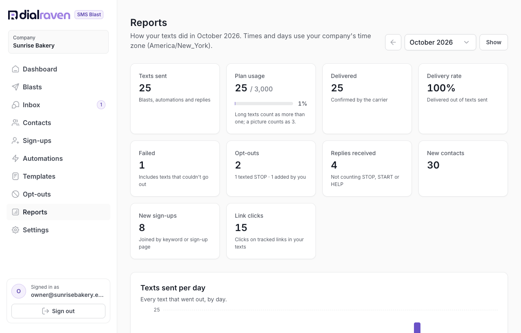
Task: Click the Show button
Action: [x=494, y=42]
